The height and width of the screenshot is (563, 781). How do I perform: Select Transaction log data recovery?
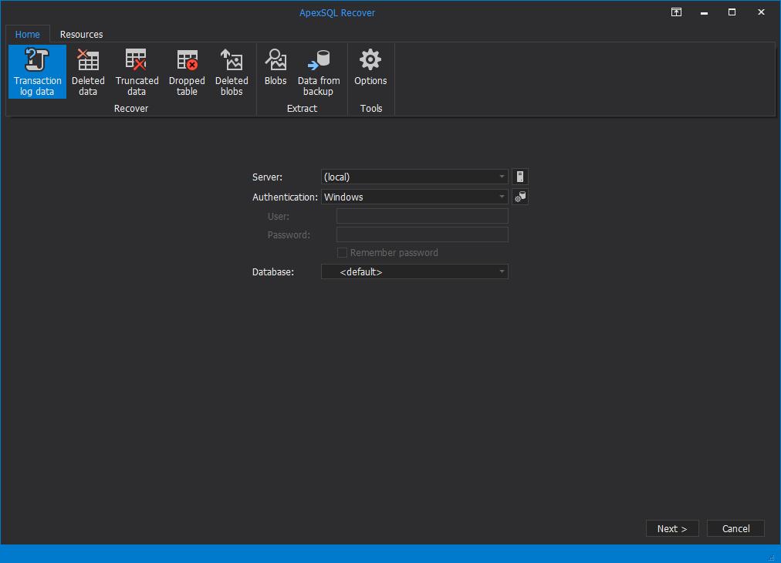click(37, 72)
